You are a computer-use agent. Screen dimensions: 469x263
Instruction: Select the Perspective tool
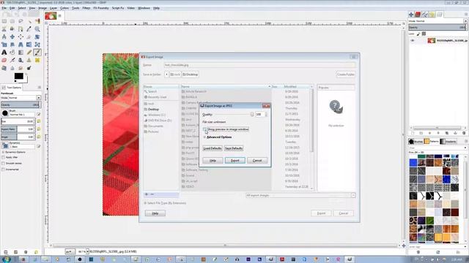pos(21,45)
